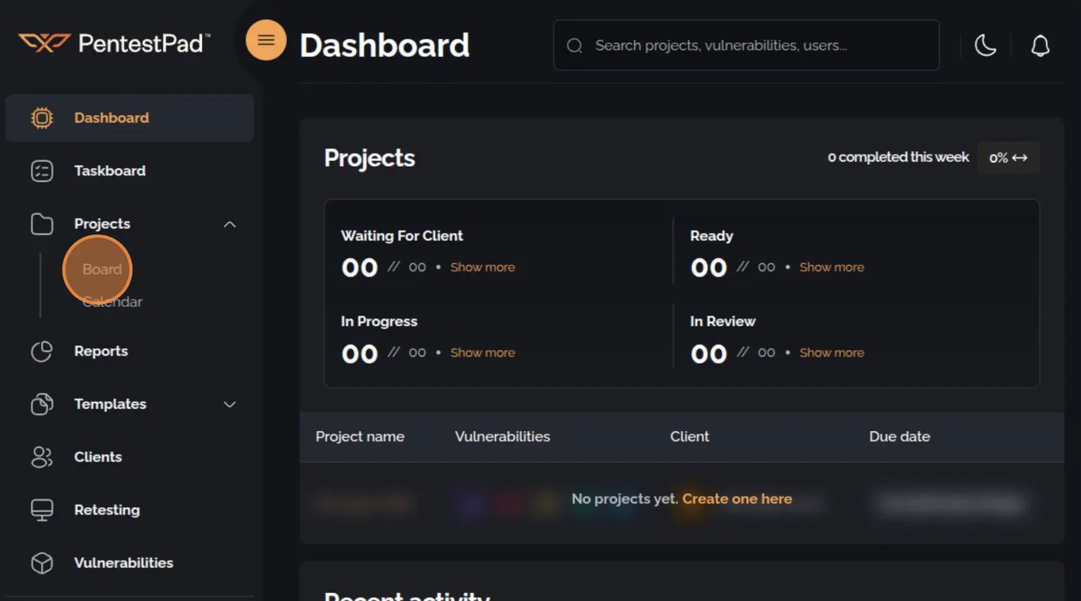Open Calendar under Projects
1081x601 pixels.
click(112, 301)
